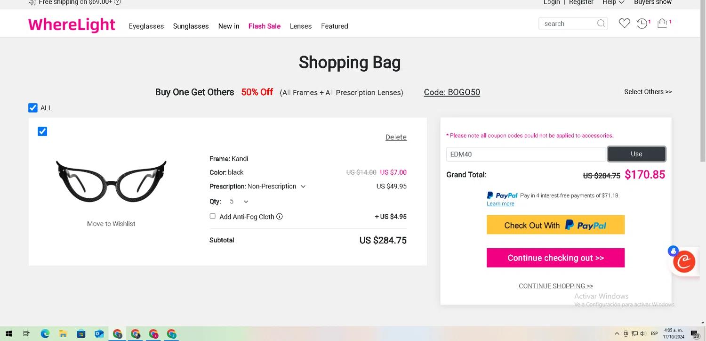Delete the Kandi item from bag

(x=396, y=137)
